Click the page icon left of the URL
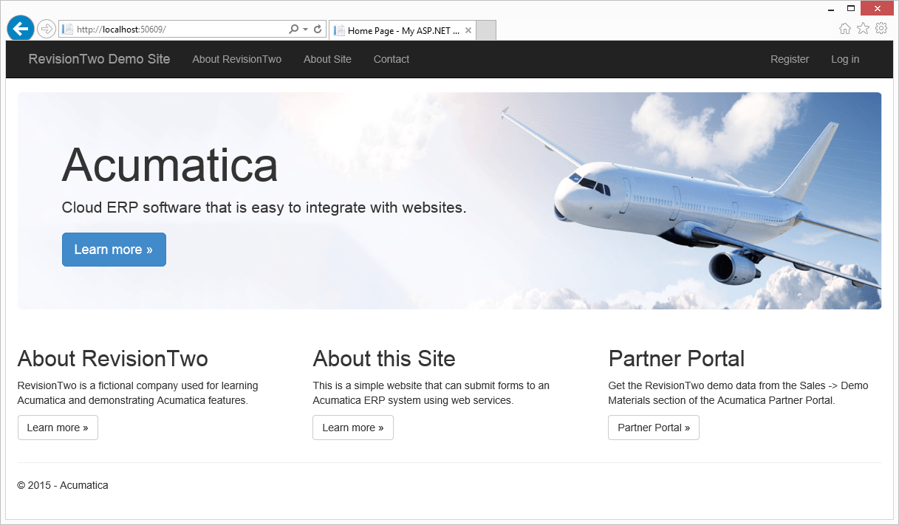The image size is (899, 525). [67, 30]
